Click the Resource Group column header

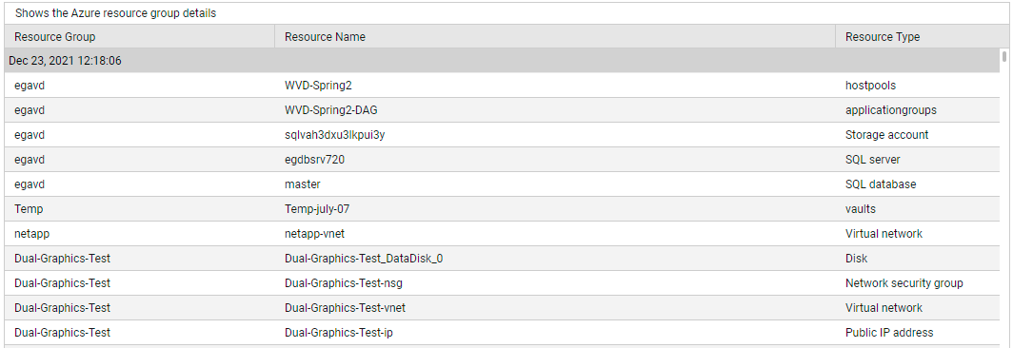140,37
